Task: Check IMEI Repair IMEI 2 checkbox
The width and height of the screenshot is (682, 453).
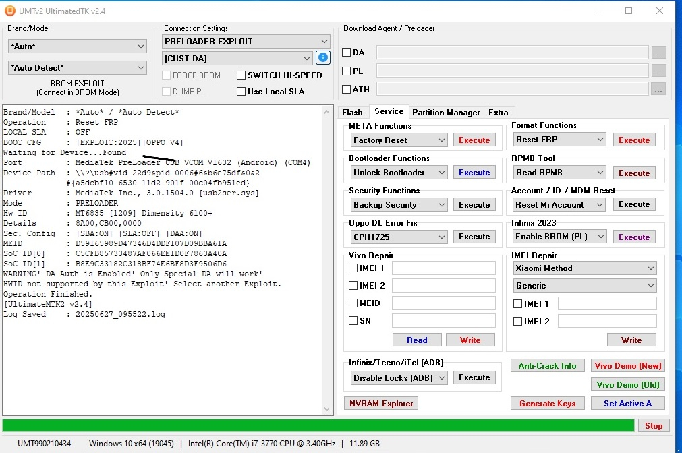Action: (517, 322)
